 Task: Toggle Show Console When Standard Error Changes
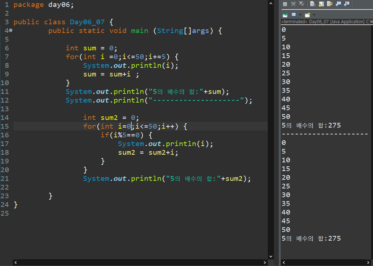[x=347, y=4]
